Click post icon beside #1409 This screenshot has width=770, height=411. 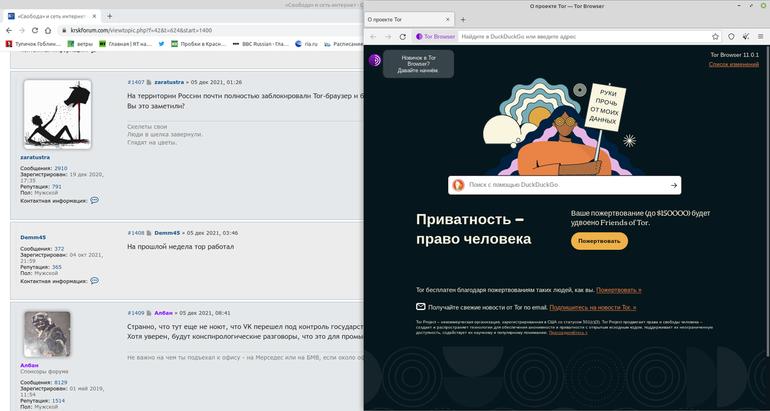(149, 313)
